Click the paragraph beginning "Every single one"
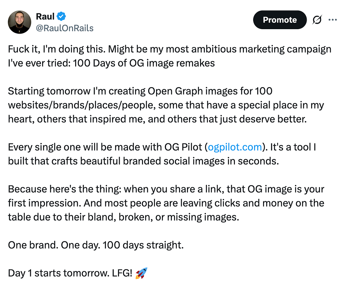Viewport: 343px width, 284px height. 162,154
